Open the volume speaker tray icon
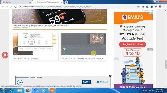This screenshot has height=93, width=167. click(x=153, y=91)
